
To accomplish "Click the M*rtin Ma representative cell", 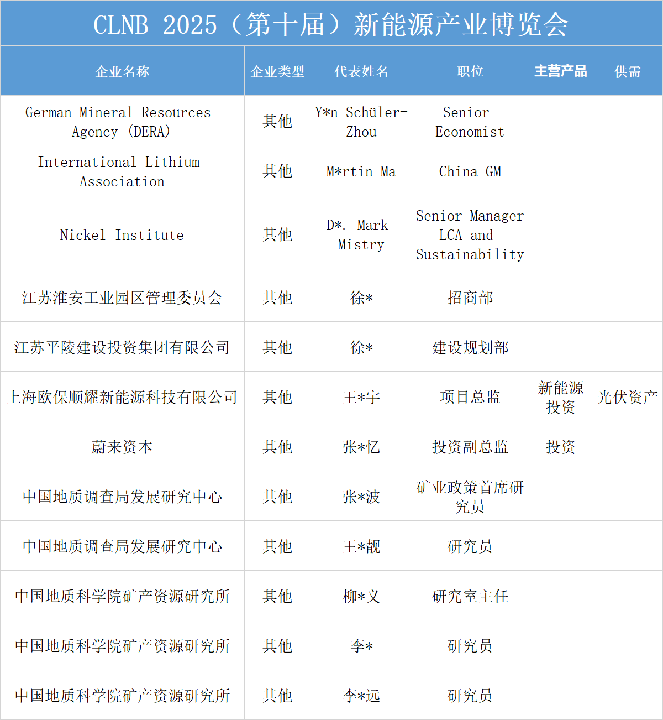I will pos(361,171).
